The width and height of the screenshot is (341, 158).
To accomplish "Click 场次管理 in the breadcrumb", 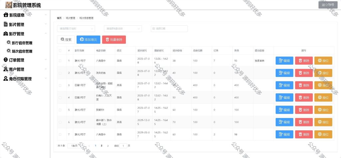I will [x=71, y=18].
